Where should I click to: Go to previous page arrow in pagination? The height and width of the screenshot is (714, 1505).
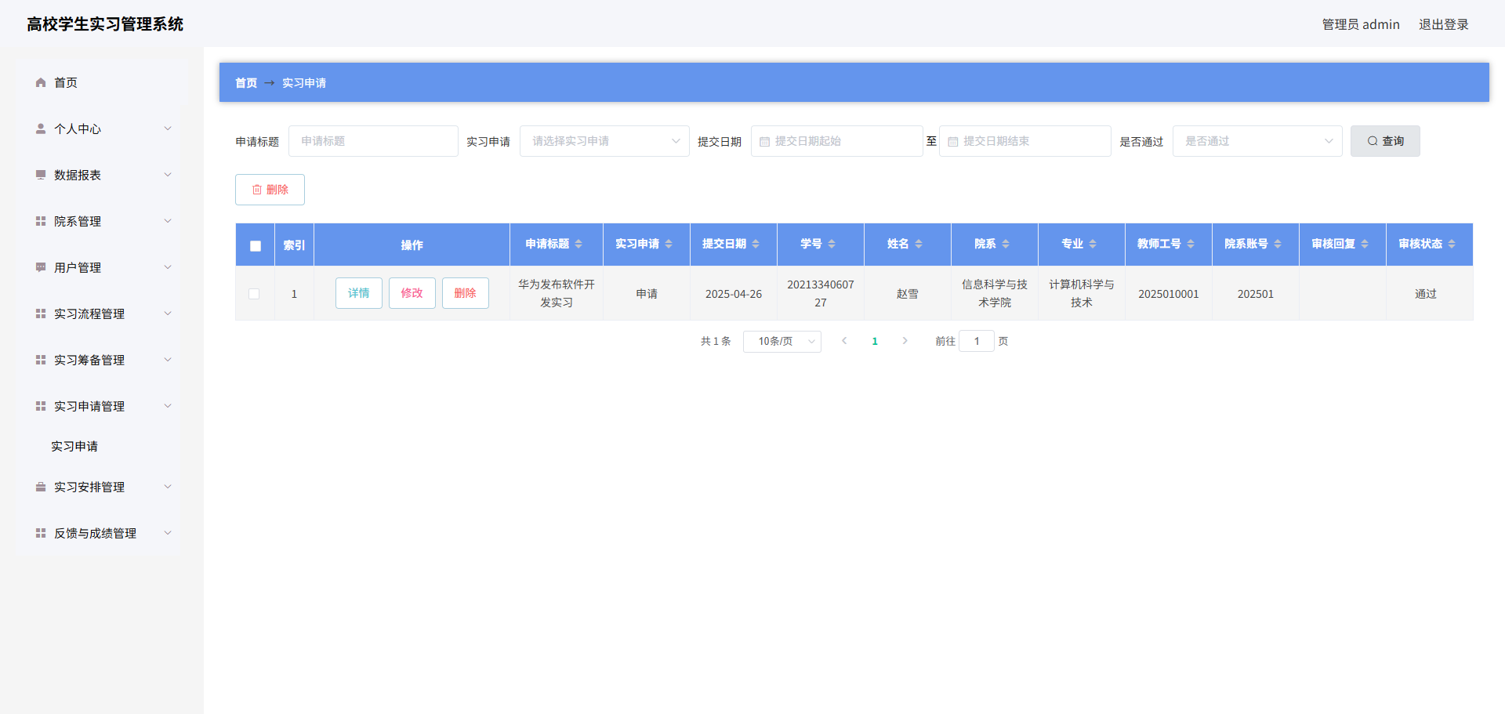[x=844, y=341]
